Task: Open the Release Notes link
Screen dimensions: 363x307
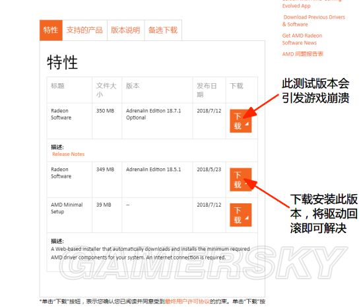Action: [68, 154]
